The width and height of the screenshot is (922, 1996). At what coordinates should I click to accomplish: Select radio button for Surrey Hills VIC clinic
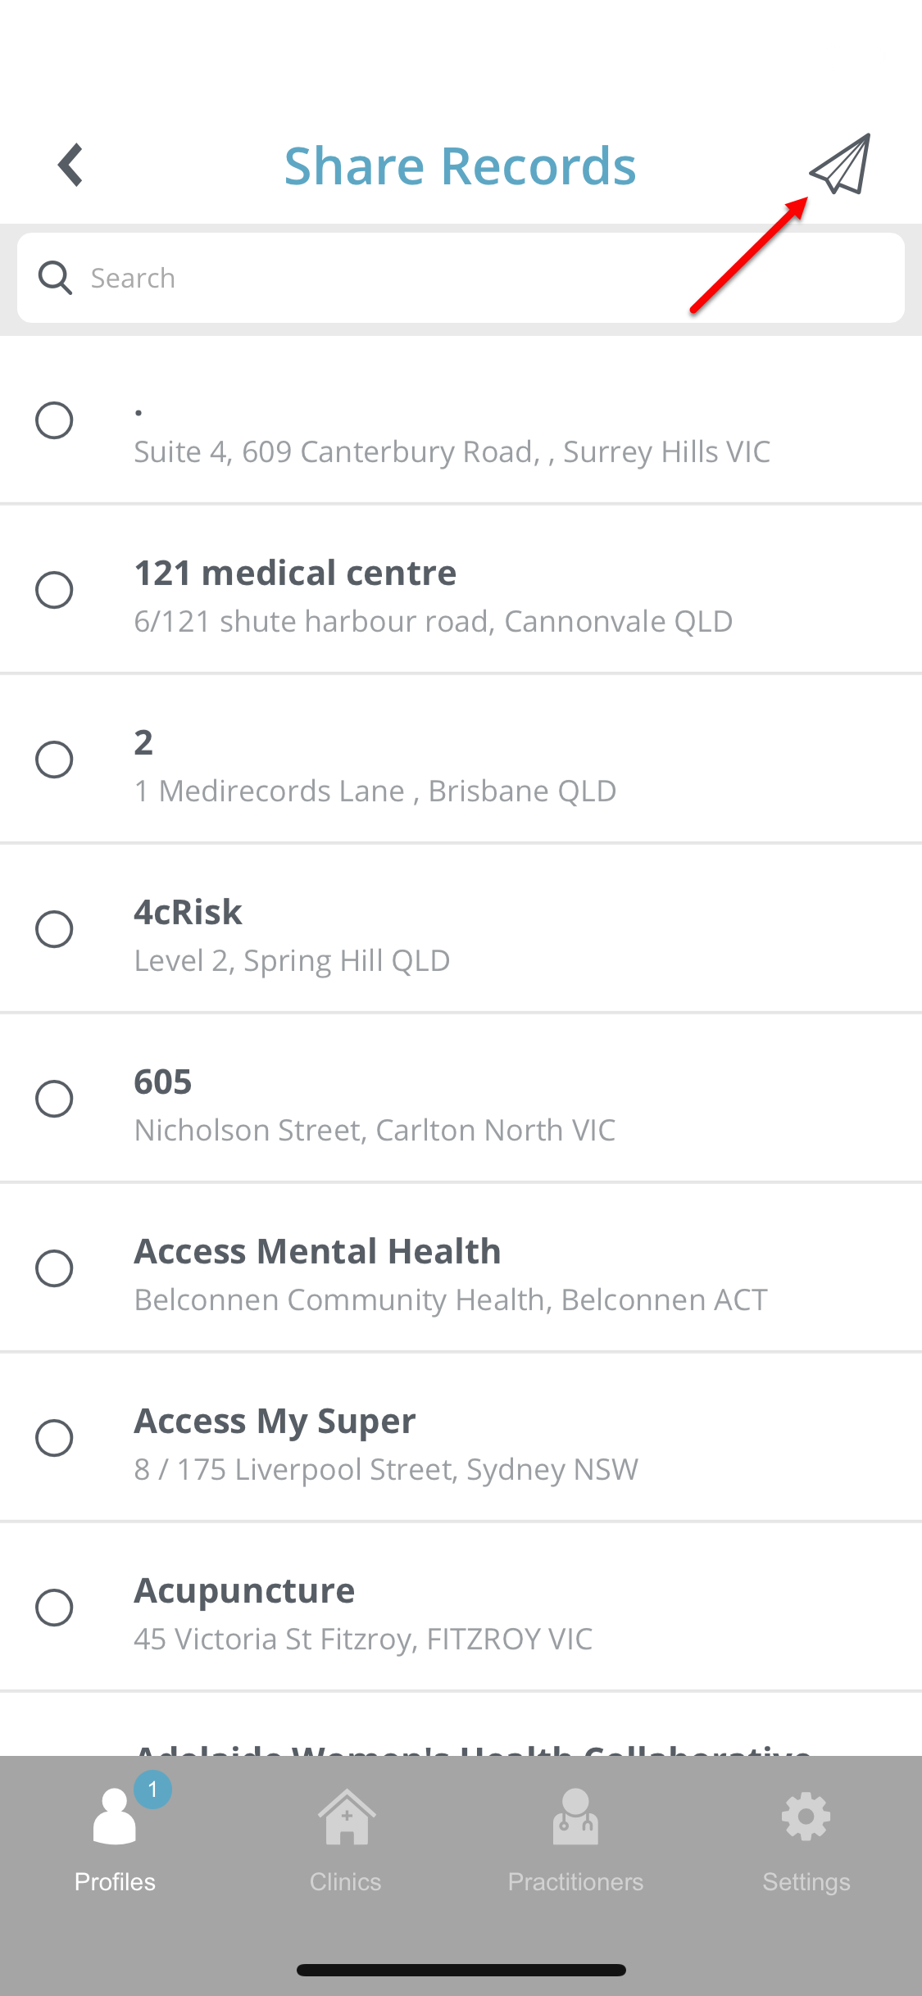point(54,420)
